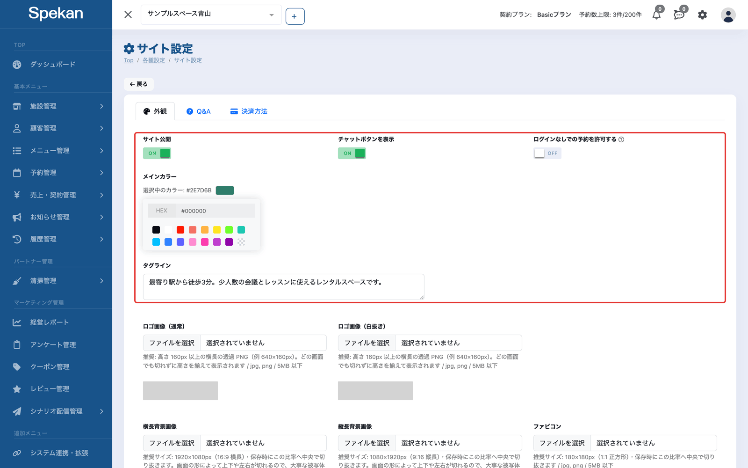Click the 清掃管理 broom icon
Image resolution: width=748 pixels, height=468 pixels.
(17, 281)
